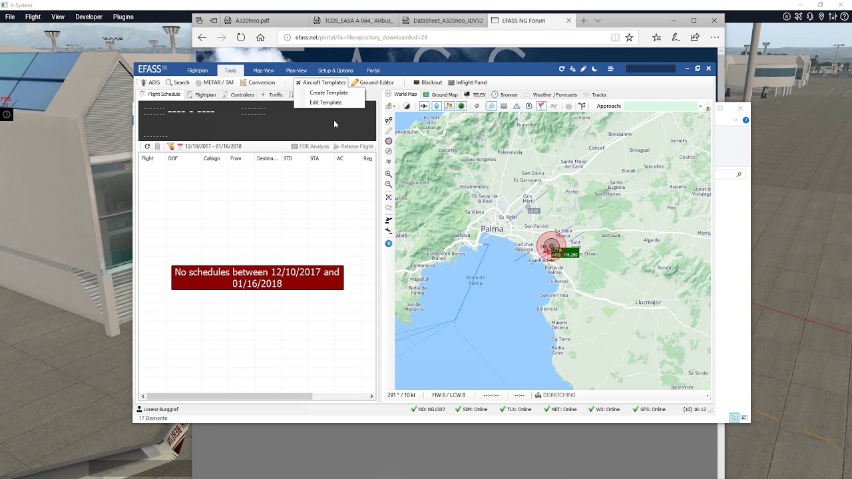852x479 pixels.
Task: Switch to the Browser tab in EFASS
Action: point(505,94)
